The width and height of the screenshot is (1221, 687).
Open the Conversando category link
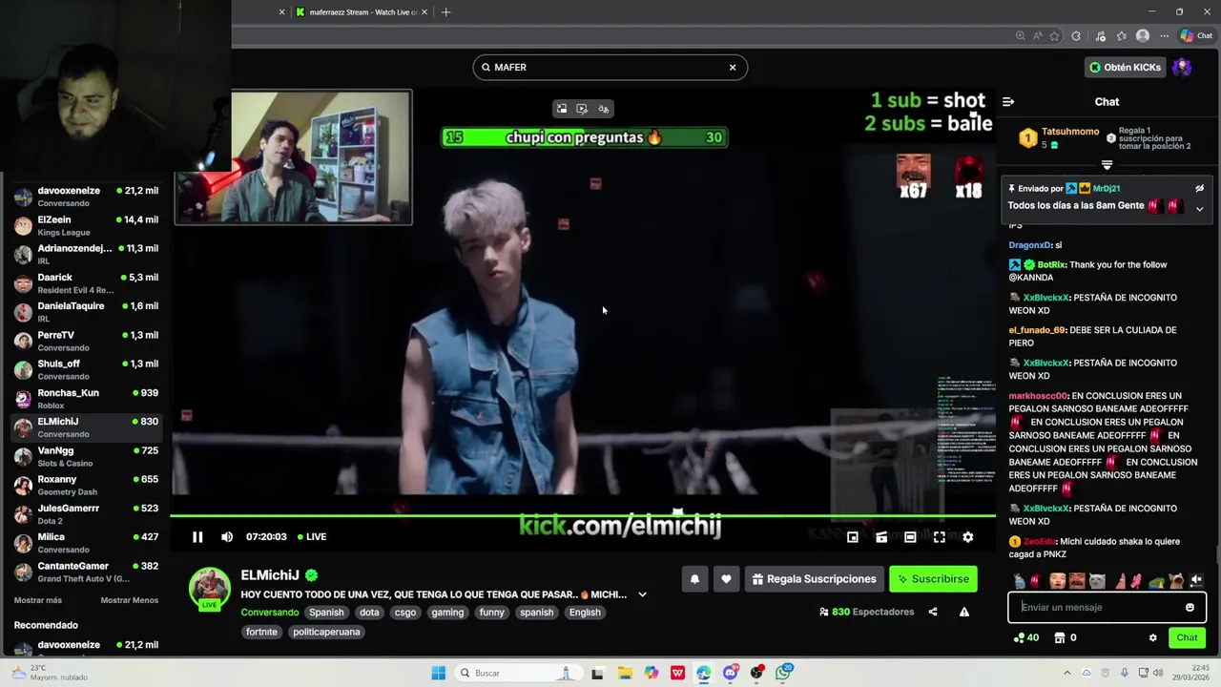(x=269, y=613)
